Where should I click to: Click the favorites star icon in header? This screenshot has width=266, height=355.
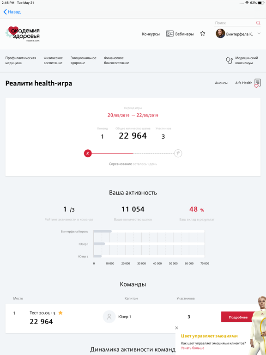click(203, 33)
